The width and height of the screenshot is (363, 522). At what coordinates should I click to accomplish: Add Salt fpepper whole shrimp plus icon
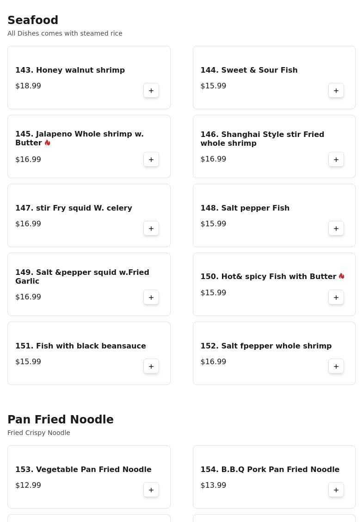pos(336,366)
